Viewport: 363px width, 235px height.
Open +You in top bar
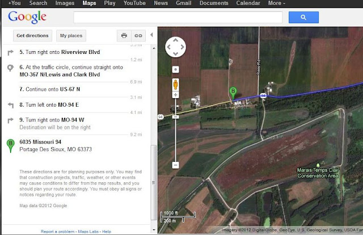tap(14, 3)
